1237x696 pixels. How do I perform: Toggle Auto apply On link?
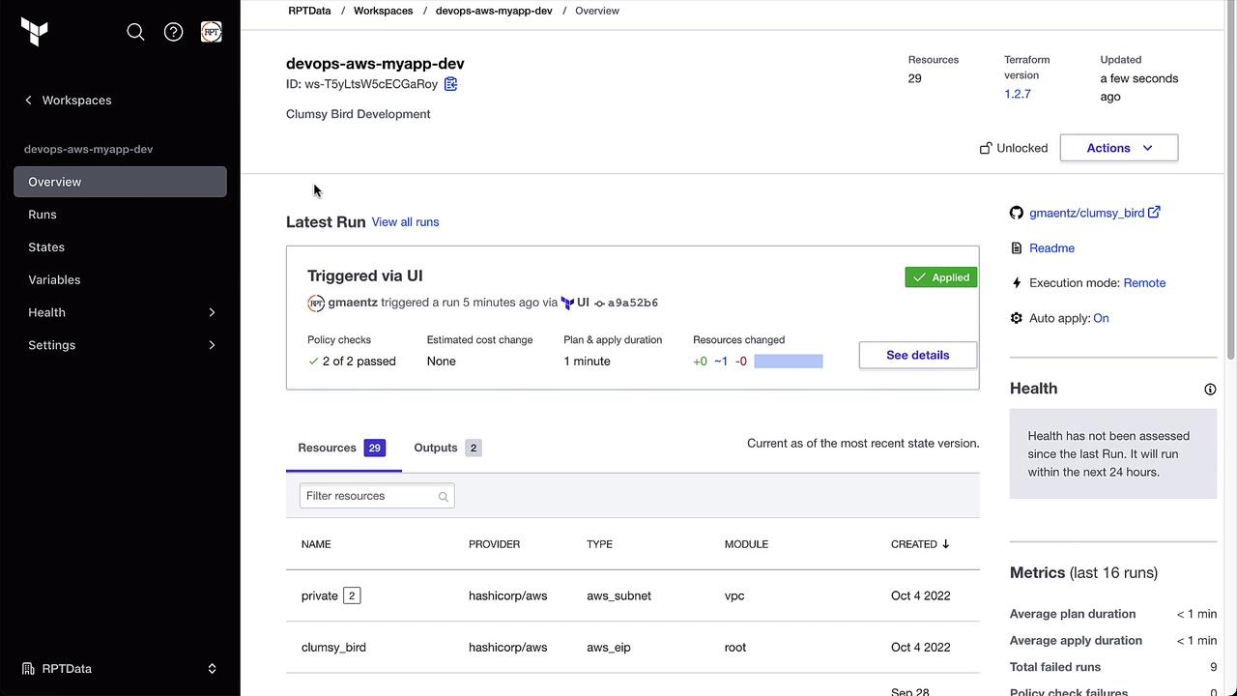coord(1101,318)
